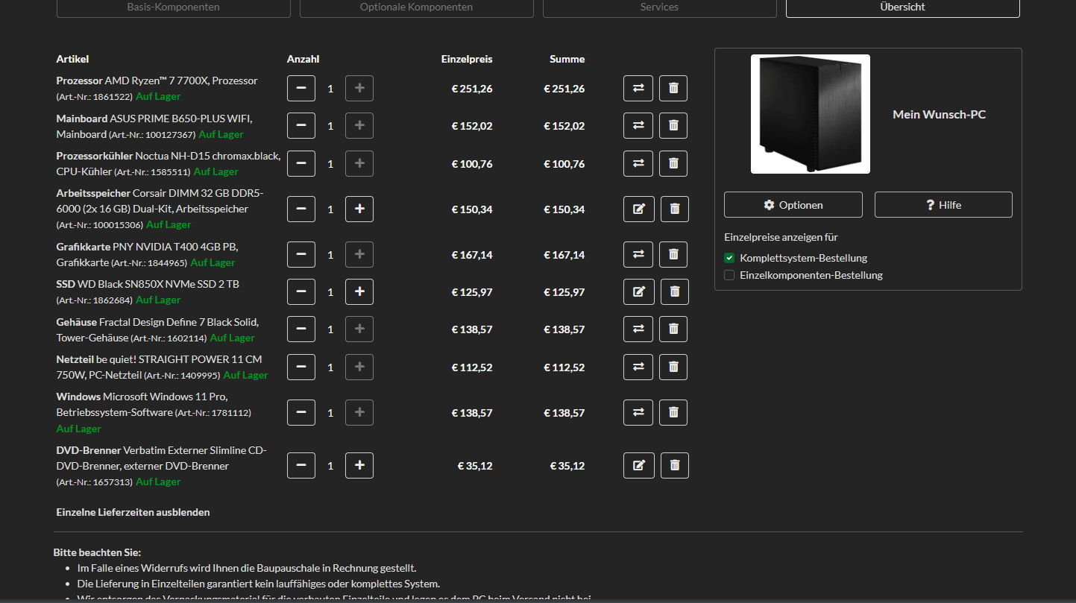
Task: Reduce WD Black SSD quantity
Action: [x=301, y=291]
